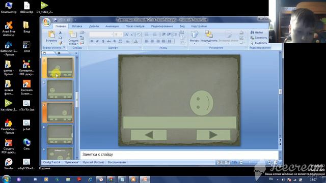Save the presentation from the Quick Access Toolbar
This screenshot has width=326, height=183.
pos(56,20)
